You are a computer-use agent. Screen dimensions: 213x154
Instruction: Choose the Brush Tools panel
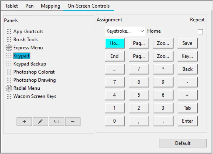tap(26, 40)
